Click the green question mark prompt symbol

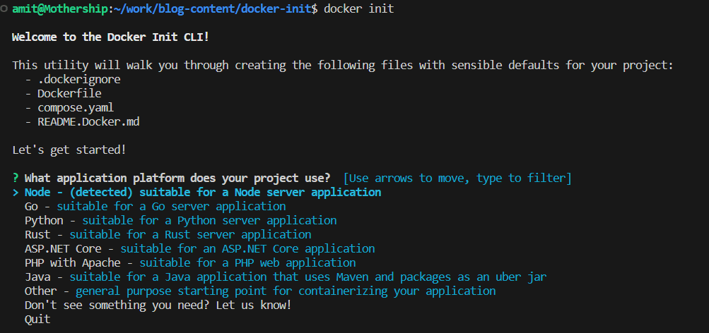(x=16, y=178)
